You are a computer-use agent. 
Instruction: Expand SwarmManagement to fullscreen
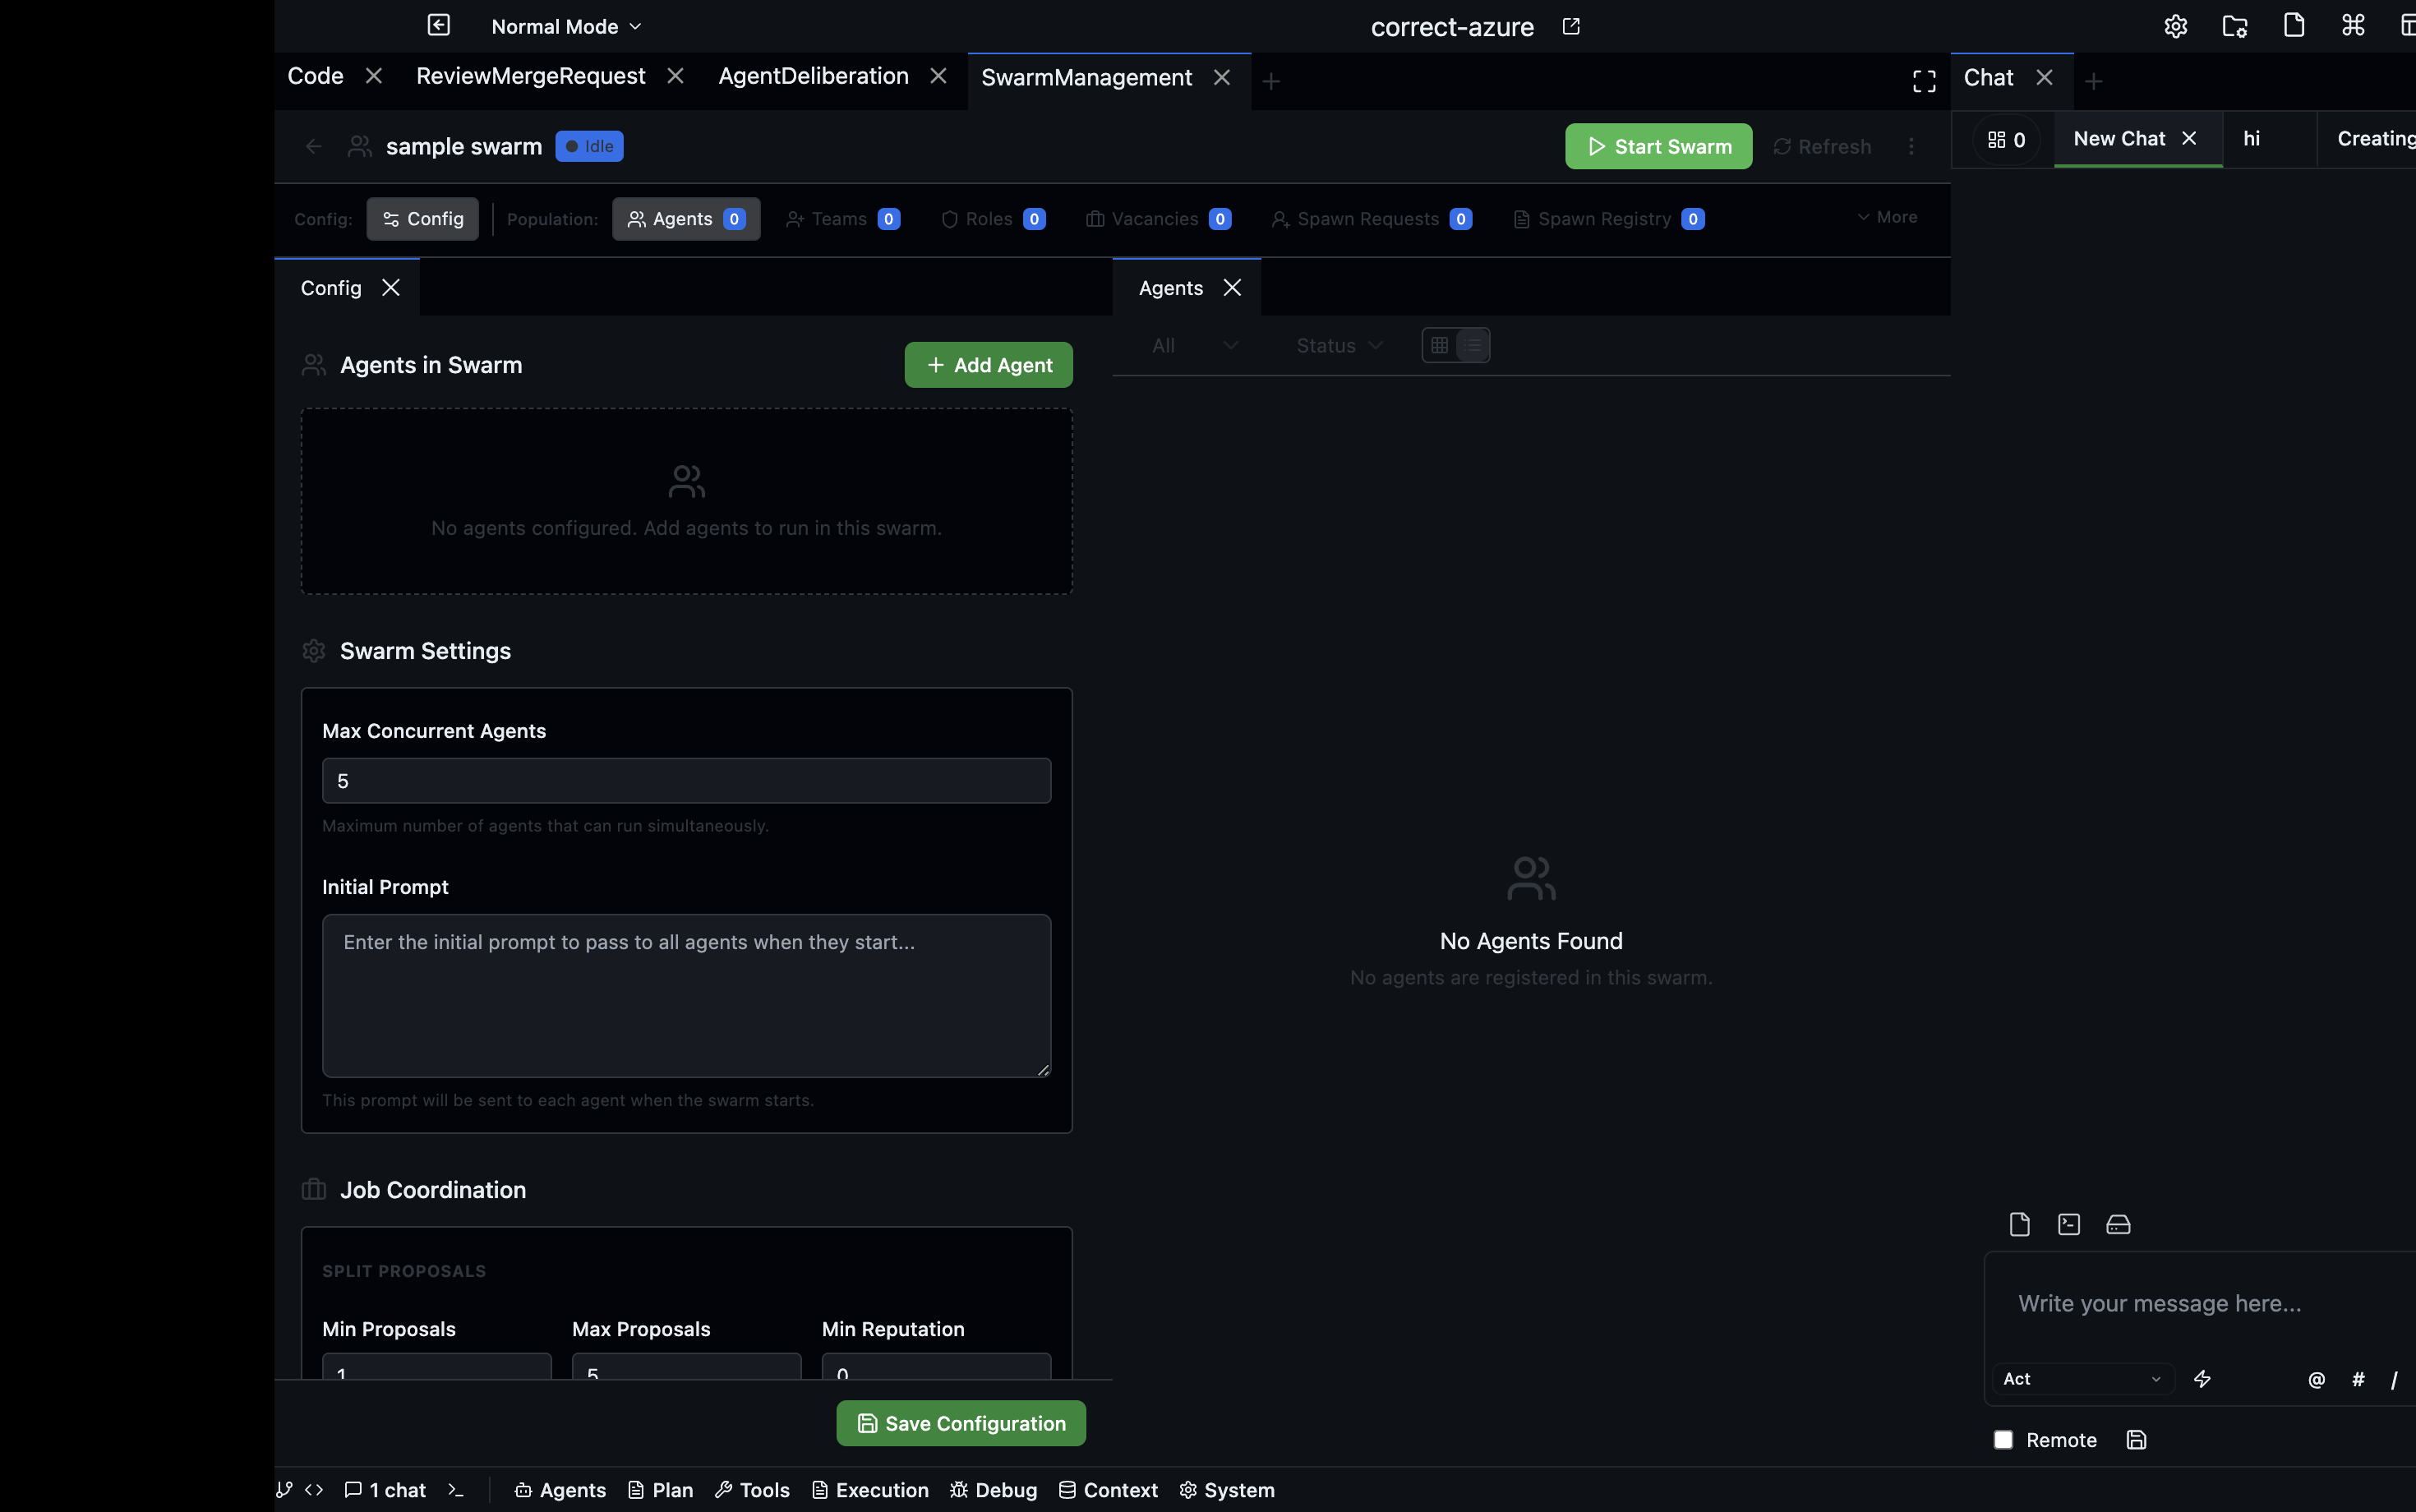[1923, 80]
